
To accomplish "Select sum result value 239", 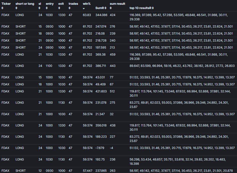I will click(112, 33).
